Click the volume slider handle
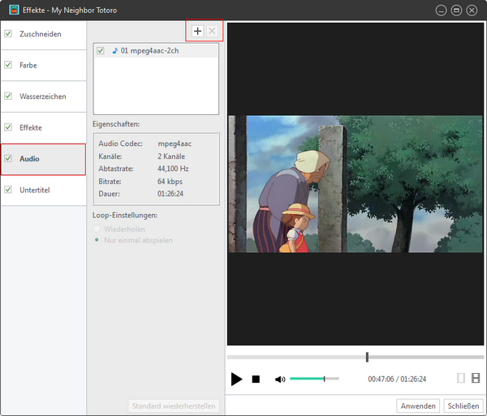The height and width of the screenshot is (416, 487). 324,379
